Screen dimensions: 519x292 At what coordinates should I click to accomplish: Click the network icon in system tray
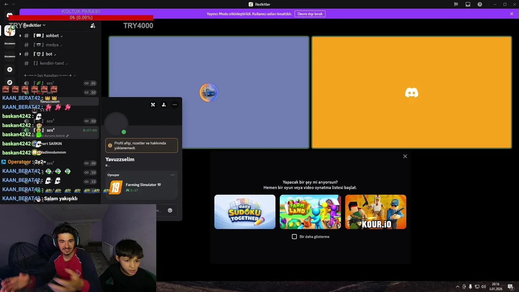click(x=477, y=287)
